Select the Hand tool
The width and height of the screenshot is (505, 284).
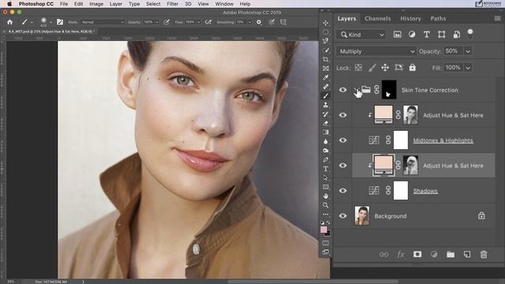point(326,196)
